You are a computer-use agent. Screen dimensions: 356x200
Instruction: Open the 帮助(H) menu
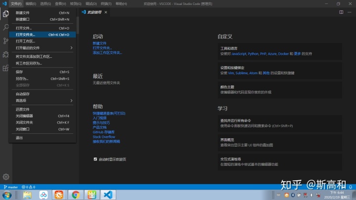coord(121,3)
